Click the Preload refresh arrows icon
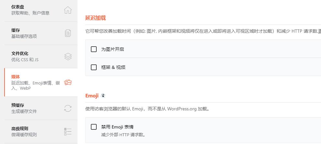Screen dimensions: 321x144 coord(68,108)
